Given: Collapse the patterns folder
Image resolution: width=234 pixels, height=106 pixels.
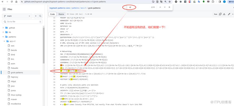Looking at the screenshot, I should (x=3, y=37).
